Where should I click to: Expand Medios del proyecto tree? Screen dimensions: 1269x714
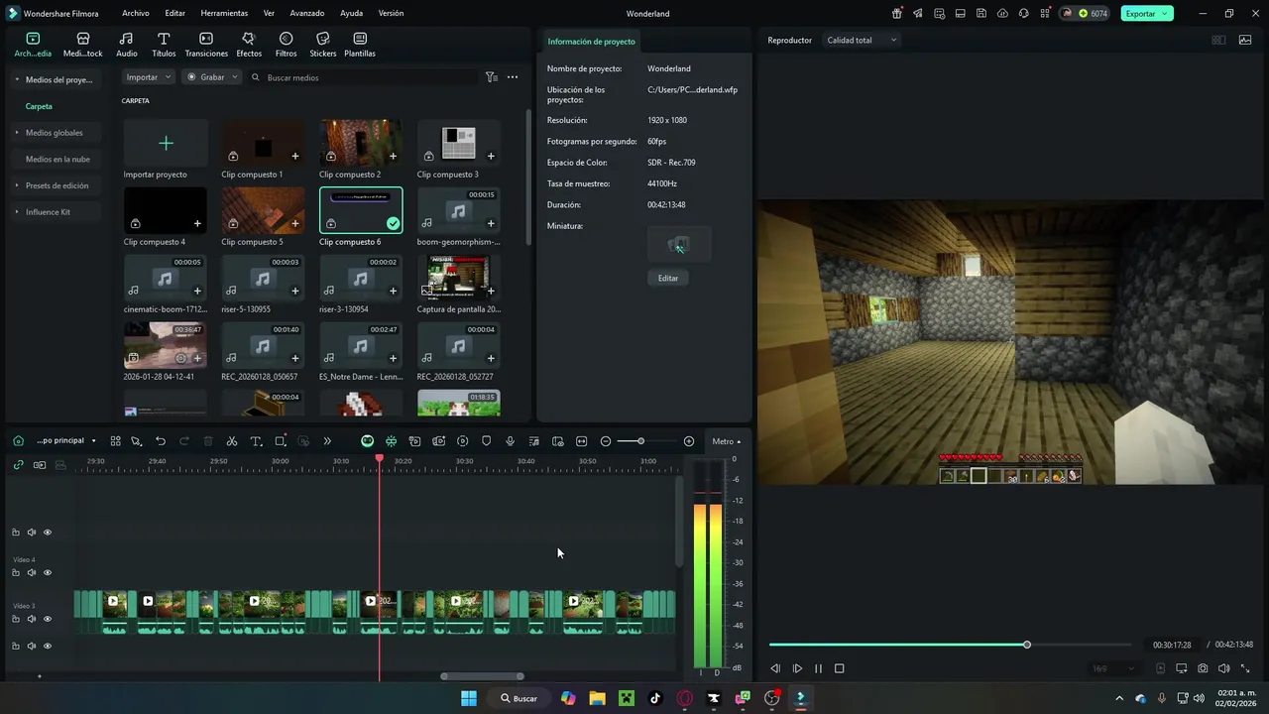coord(17,79)
